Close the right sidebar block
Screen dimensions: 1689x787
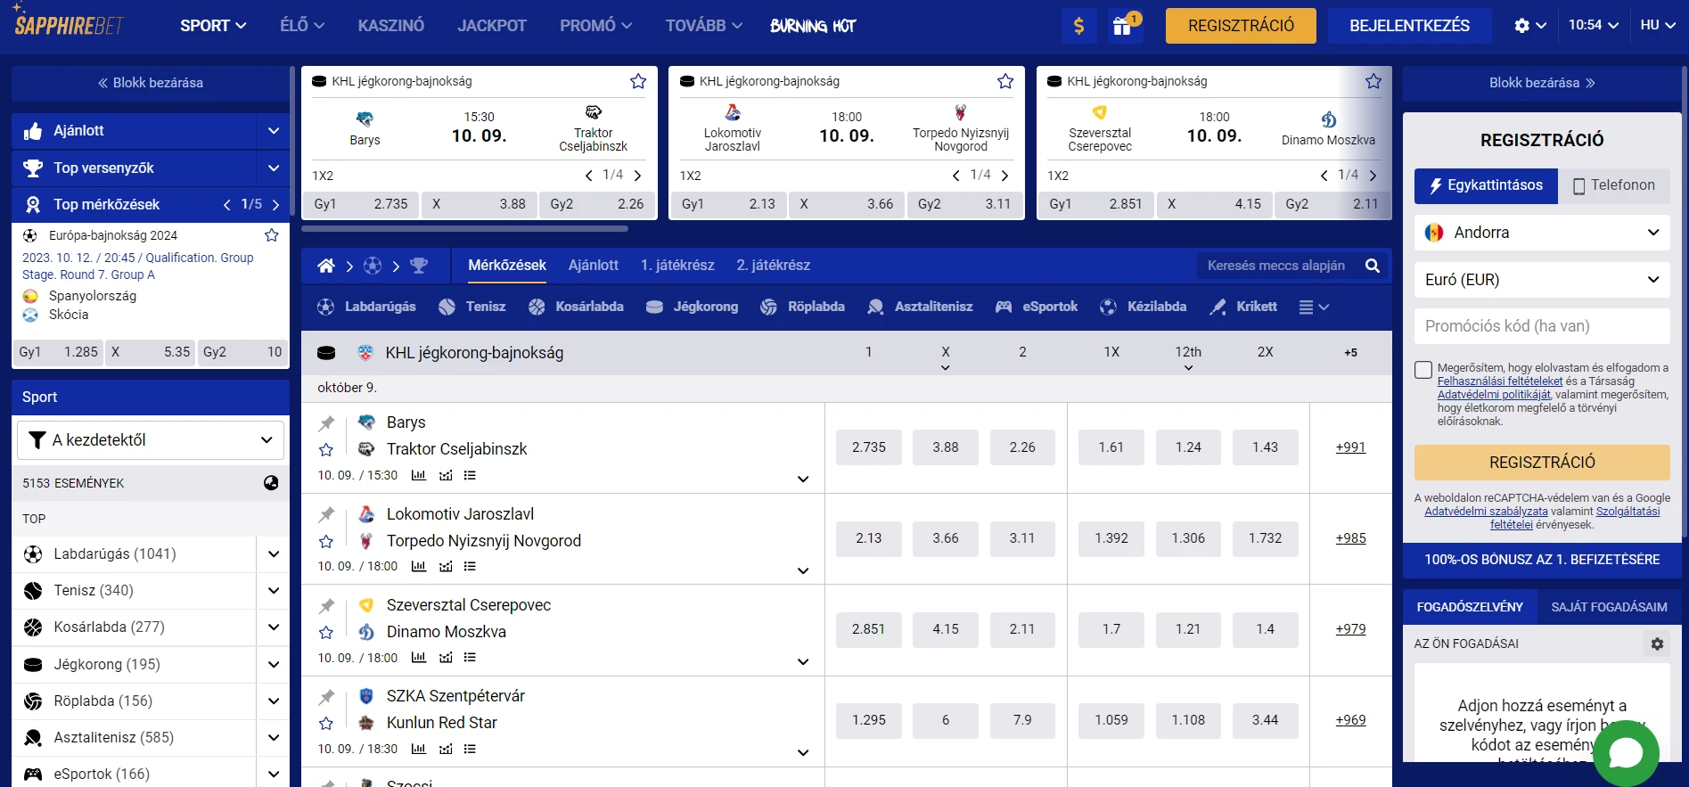pos(1542,83)
